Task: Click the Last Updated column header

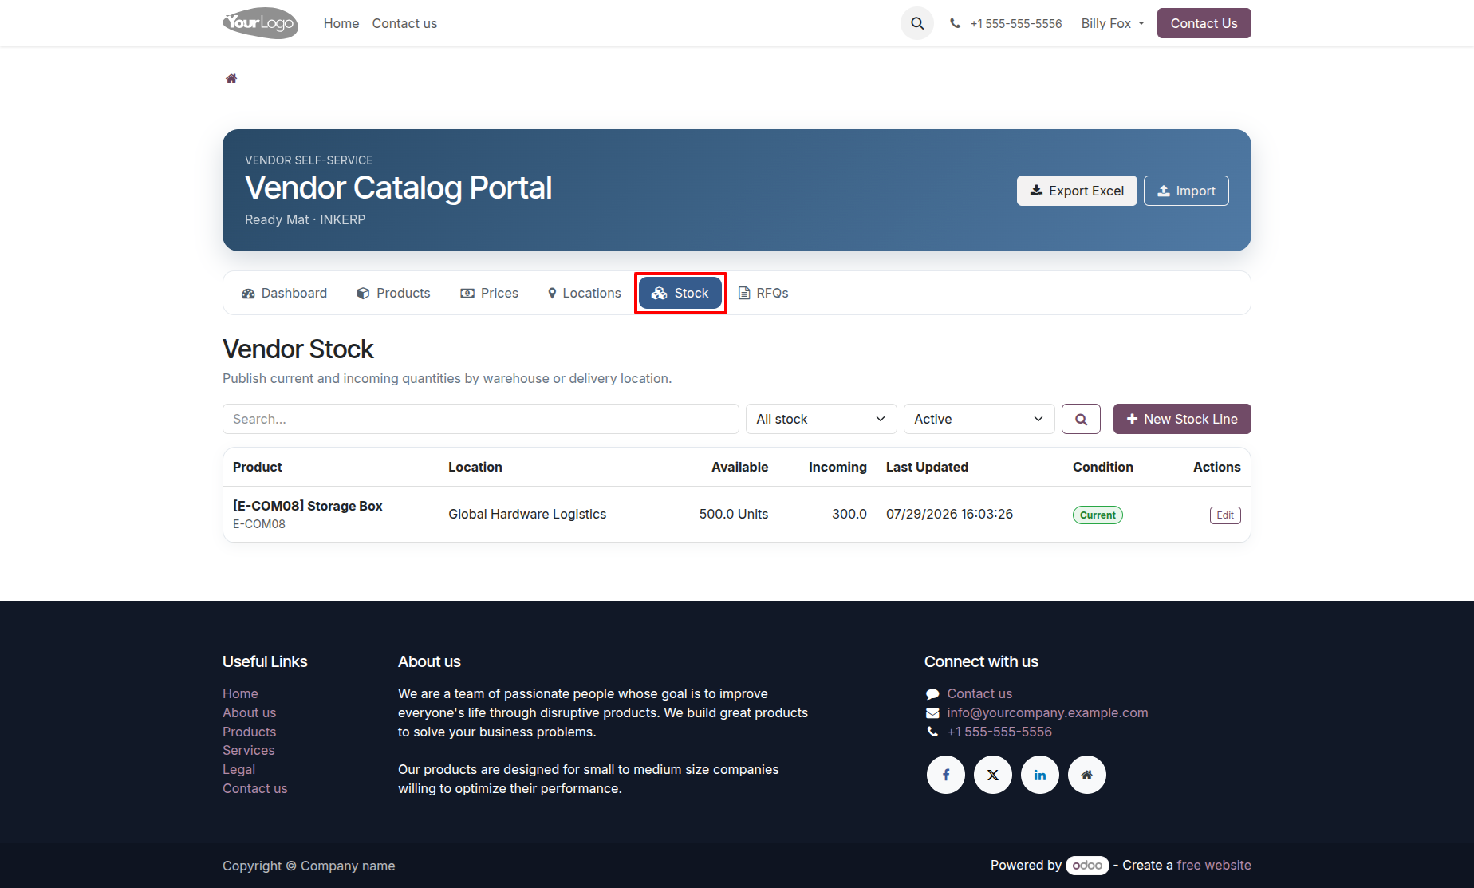Action: [x=927, y=467]
